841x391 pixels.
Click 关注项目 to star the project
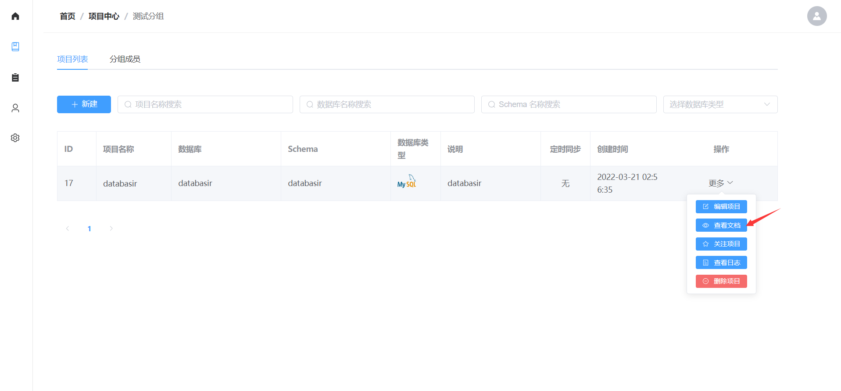point(721,244)
